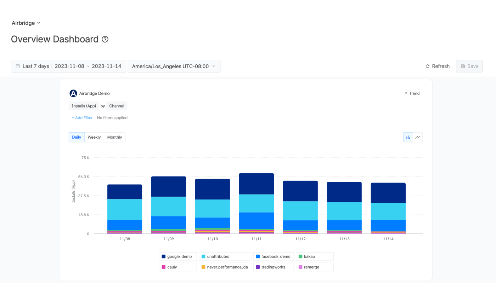Click the calendar icon in date picker
Viewport: 496px width, 283px height.
point(18,66)
